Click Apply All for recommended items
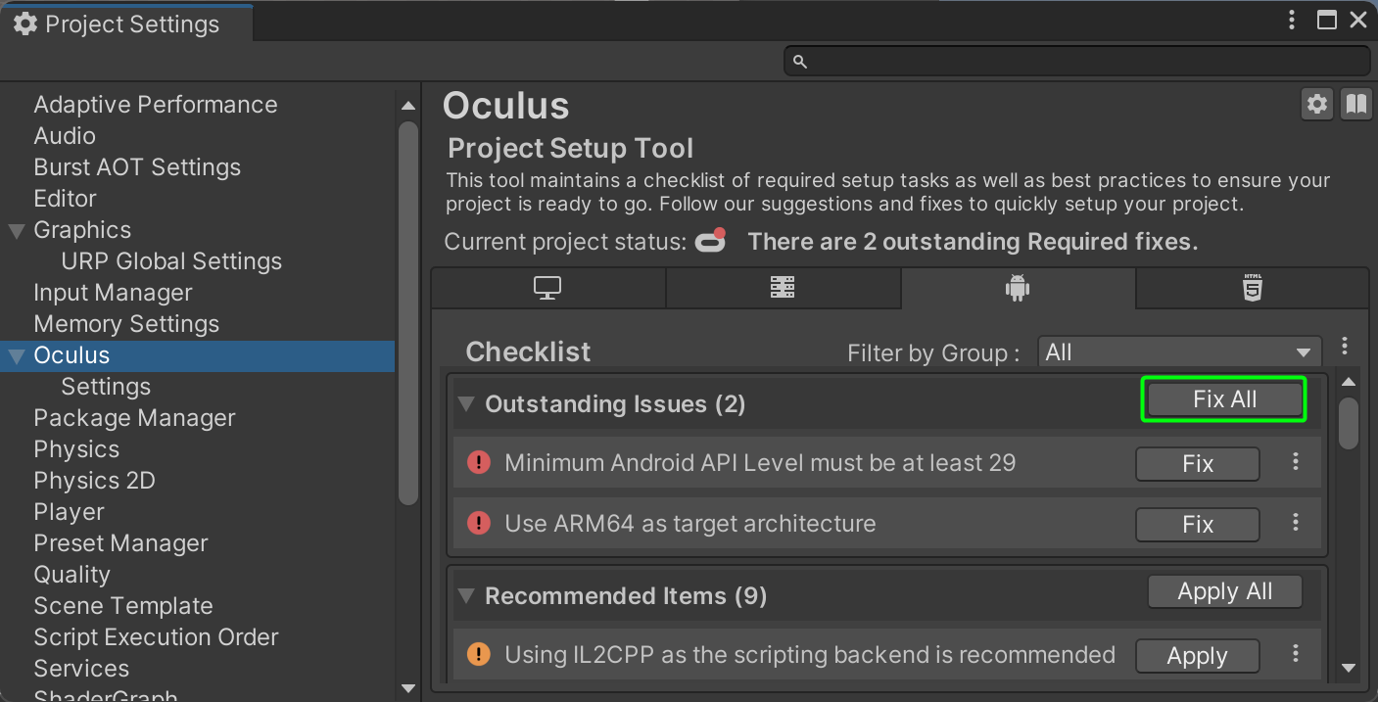Image resolution: width=1378 pixels, height=702 pixels. coord(1224,591)
